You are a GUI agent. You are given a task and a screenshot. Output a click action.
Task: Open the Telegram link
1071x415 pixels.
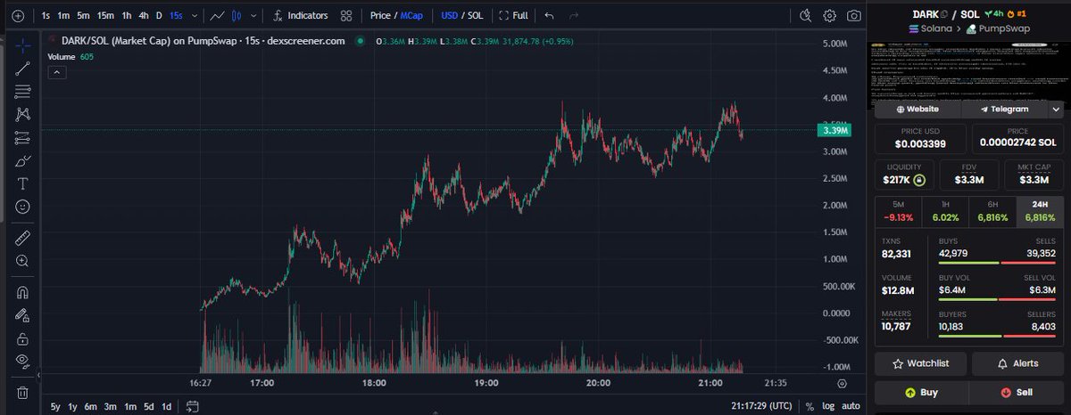click(1004, 109)
